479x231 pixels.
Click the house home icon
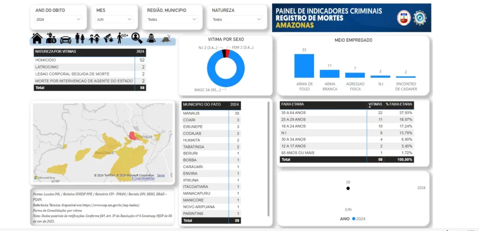coord(37,38)
